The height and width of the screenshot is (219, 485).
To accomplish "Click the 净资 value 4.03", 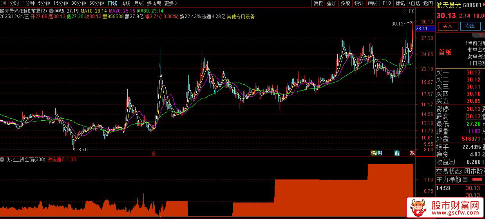I will [x=475, y=154].
